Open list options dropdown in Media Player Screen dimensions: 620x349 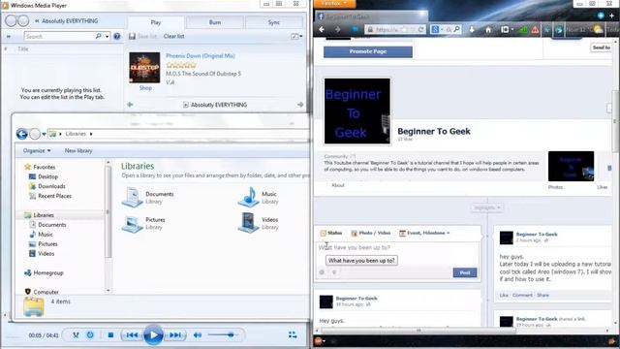(296, 36)
